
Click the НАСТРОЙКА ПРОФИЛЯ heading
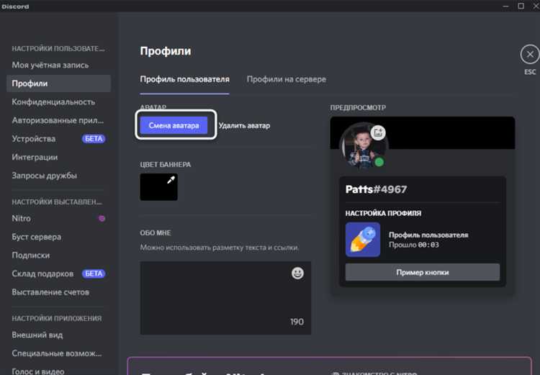383,214
